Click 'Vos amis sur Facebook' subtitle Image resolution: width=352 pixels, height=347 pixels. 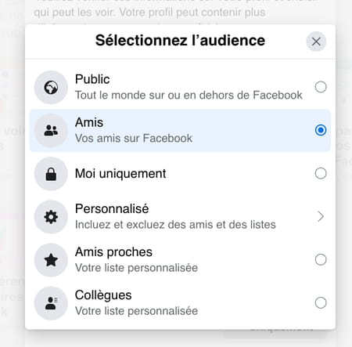(134, 139)
